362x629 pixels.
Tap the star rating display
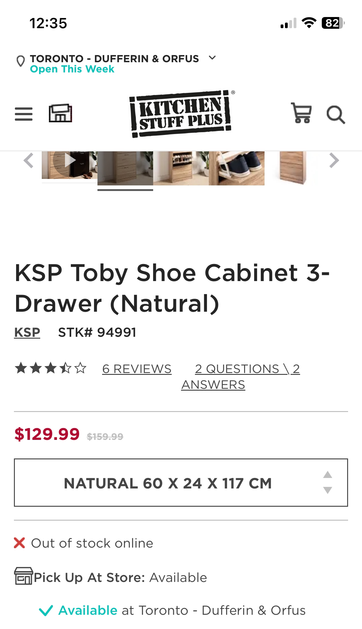[x=51, y=368]
